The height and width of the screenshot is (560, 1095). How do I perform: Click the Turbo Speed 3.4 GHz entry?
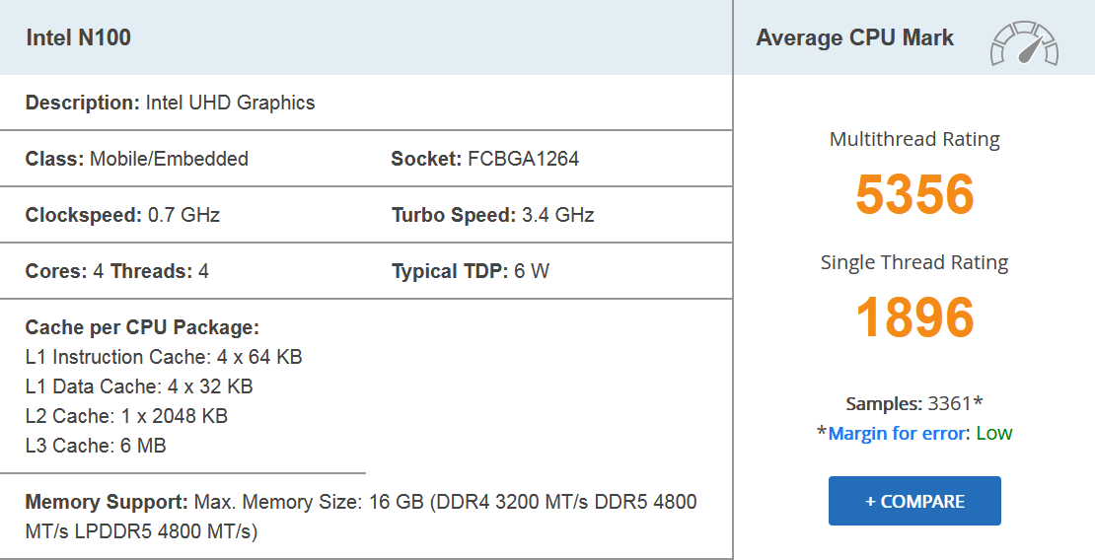(x=492, y=215)
